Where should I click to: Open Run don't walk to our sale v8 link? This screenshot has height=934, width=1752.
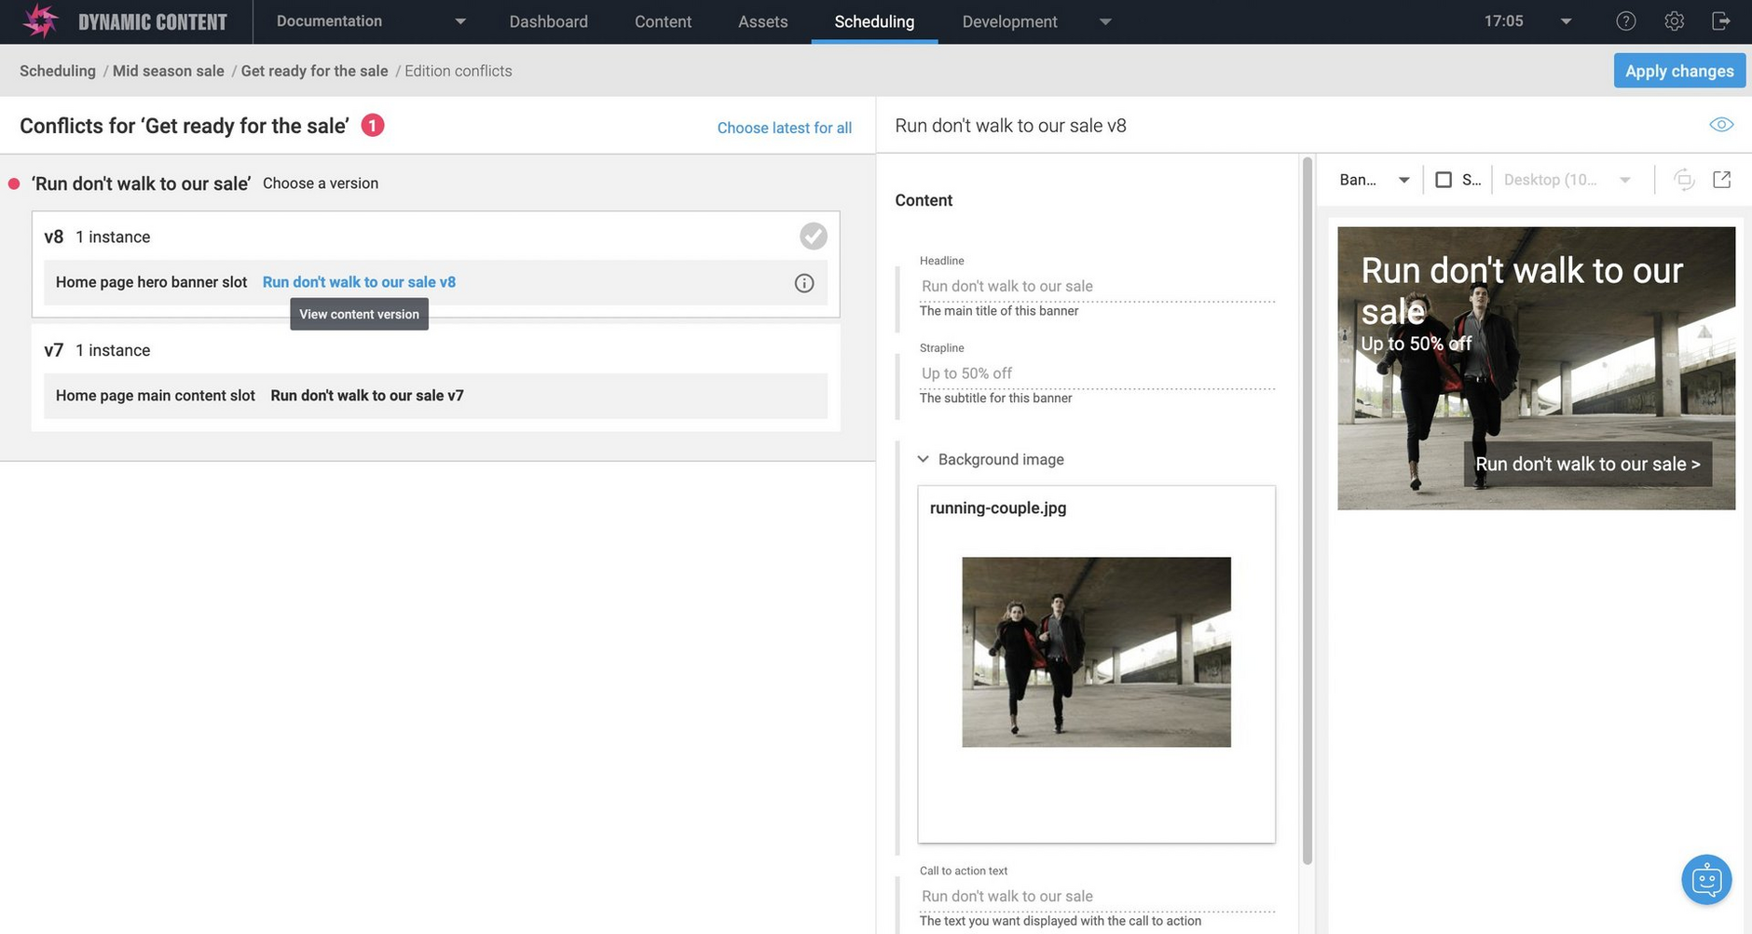tap(359, 282)
